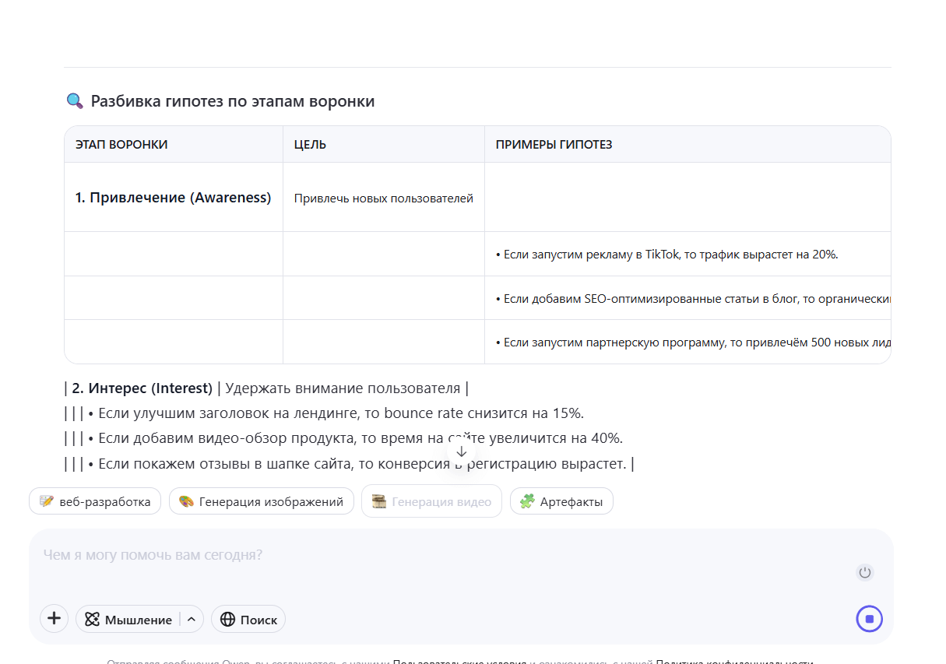This screenshot has height=664, width=946.
Task: Stop the response generation
Action: click(x=869, y=619)
